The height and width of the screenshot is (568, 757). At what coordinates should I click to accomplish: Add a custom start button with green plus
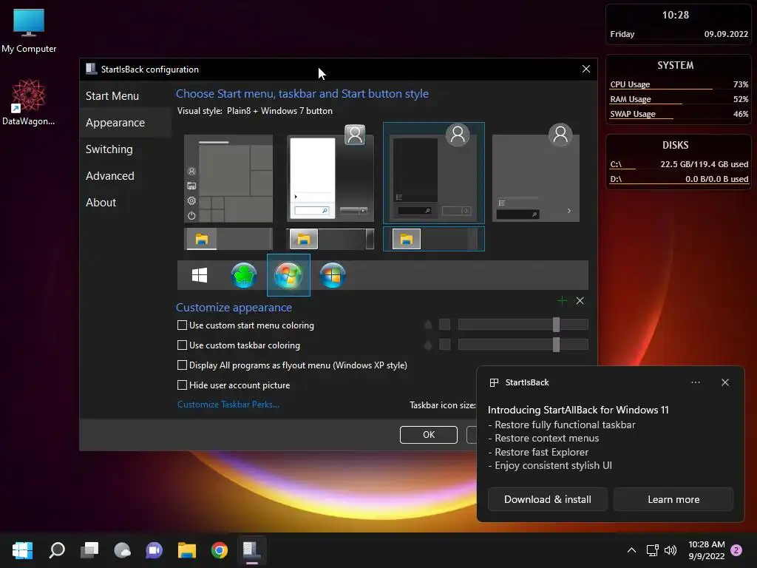click(x=562, y=301)
